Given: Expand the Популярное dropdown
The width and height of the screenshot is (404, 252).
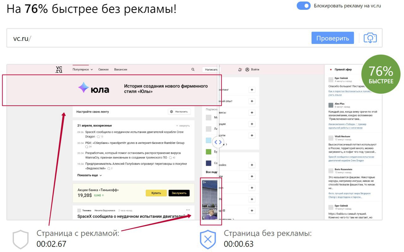Looking at the screenshot, I should click(x=83, y=69).
